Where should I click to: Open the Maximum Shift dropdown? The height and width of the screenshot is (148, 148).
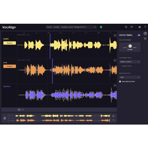click(x=130, y=77)
